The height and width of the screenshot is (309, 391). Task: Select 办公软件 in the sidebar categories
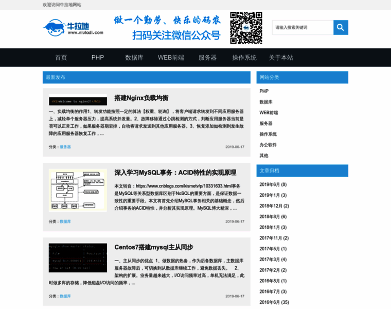tap(268, 145)
